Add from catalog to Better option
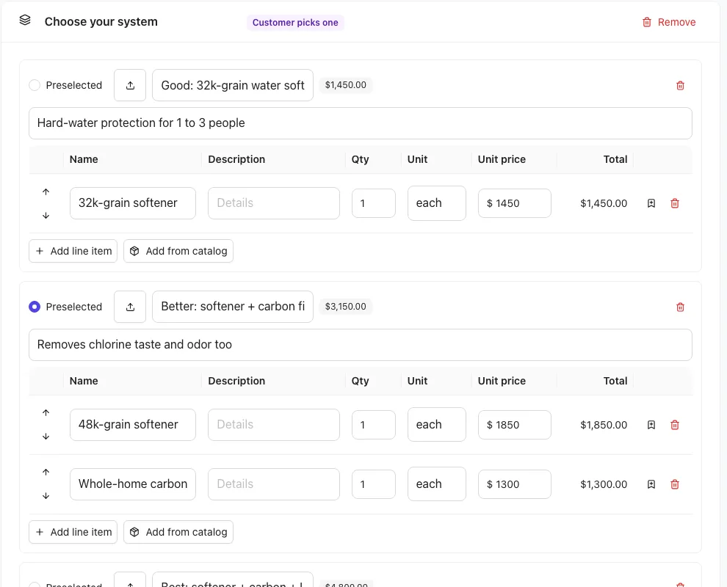Viewport: 727px width, 587px height. (178, 532)
